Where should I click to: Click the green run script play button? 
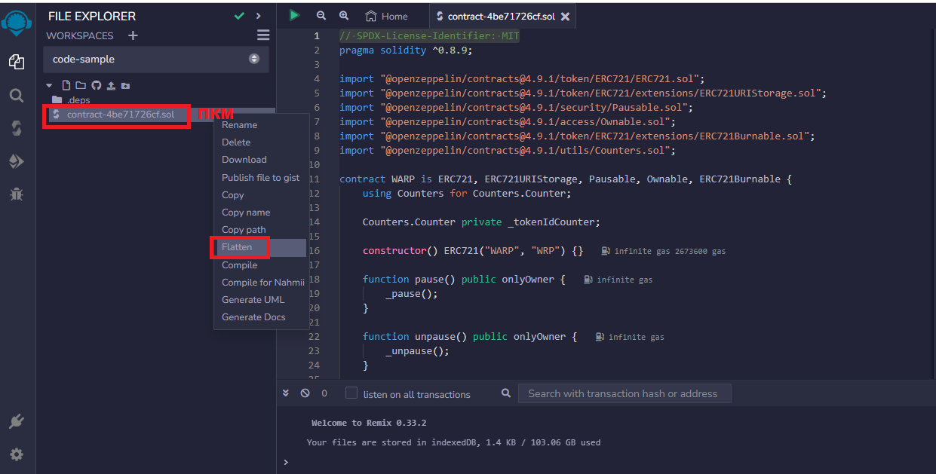pos(294,15)
